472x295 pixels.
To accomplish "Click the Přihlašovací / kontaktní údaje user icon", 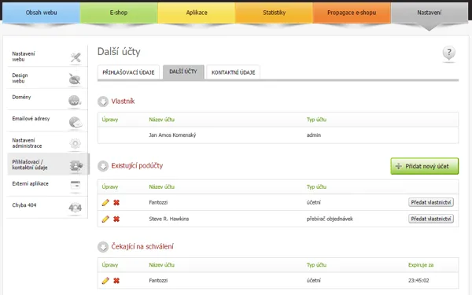I will [76, 165].
